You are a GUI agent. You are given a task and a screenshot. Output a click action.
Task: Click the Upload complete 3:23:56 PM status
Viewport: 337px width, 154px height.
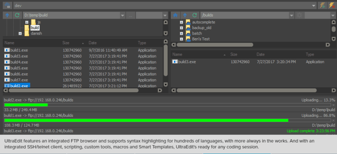click(x=311, y=131)
